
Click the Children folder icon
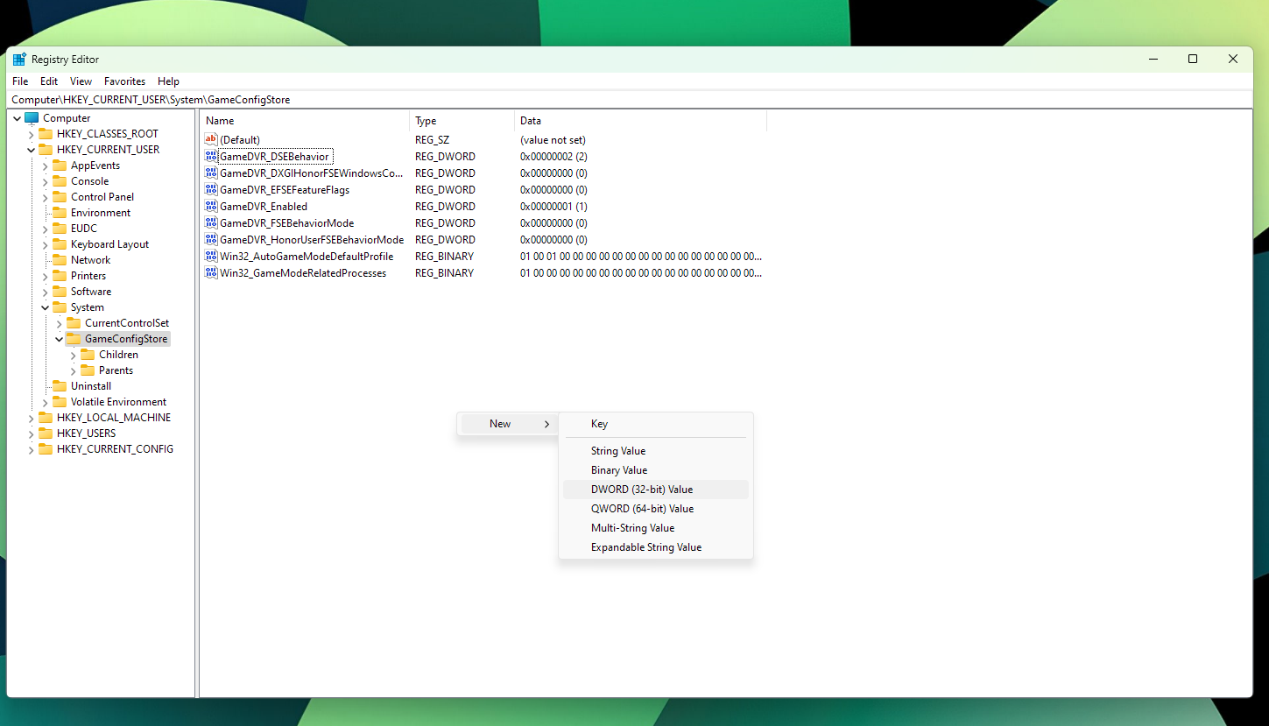pos(88,355)
